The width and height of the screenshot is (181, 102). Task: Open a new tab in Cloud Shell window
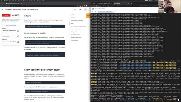pyautogui.click(x=131, y=3)
